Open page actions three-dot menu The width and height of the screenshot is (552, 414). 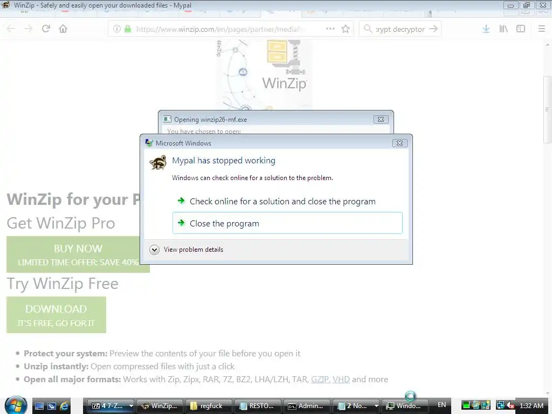330,29
